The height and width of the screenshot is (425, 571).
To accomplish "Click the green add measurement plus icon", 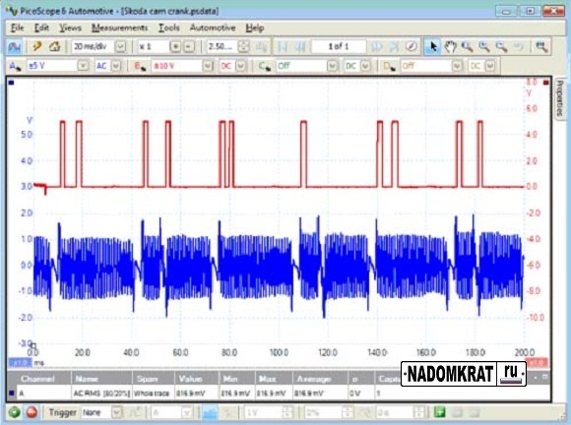I will tap(439, 412).
